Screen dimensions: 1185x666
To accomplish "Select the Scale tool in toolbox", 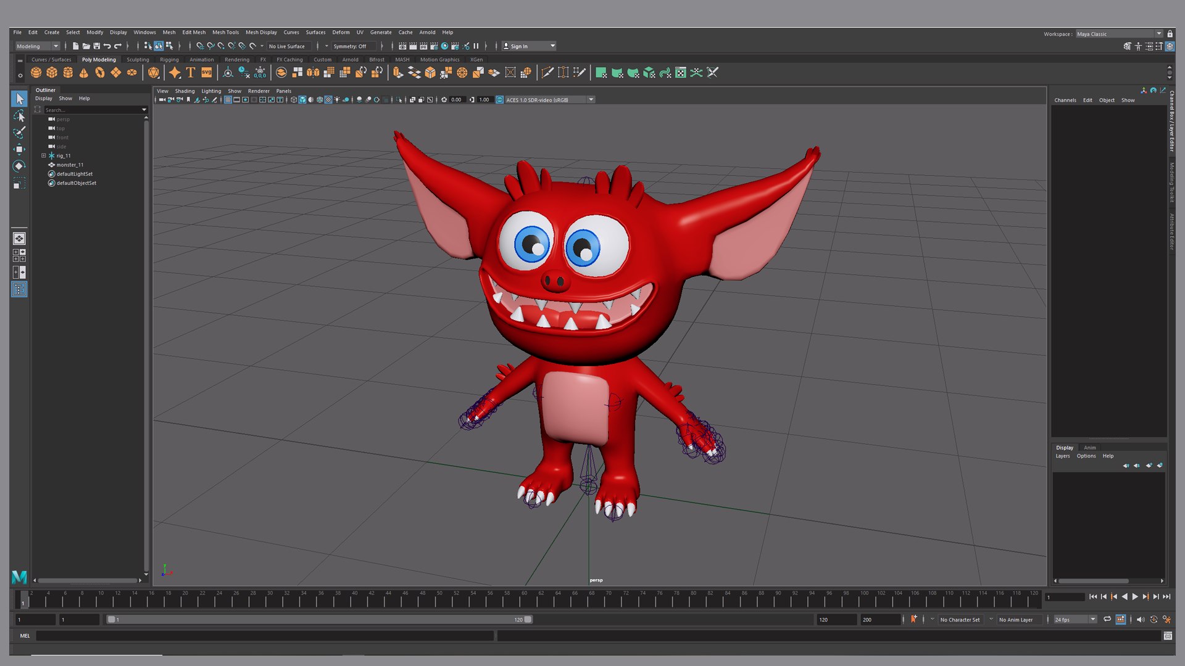I will point(19,183).
